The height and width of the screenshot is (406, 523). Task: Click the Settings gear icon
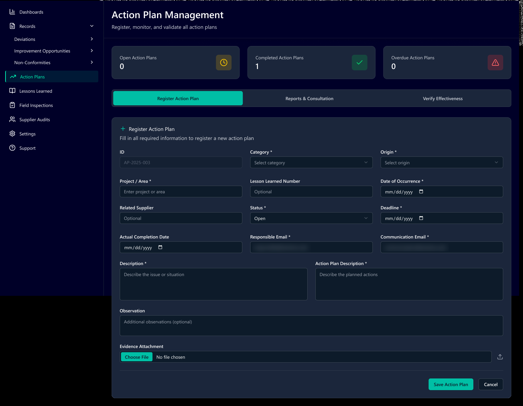pos(12,133)
